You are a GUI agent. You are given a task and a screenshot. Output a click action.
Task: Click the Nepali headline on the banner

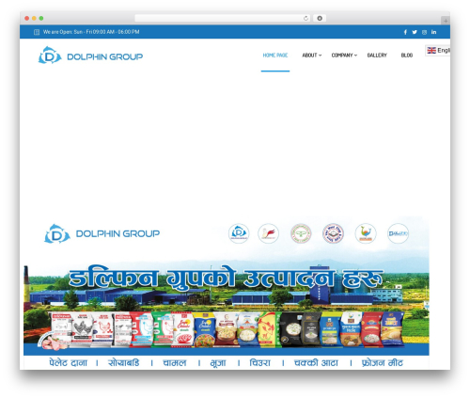tap(226, 278)
